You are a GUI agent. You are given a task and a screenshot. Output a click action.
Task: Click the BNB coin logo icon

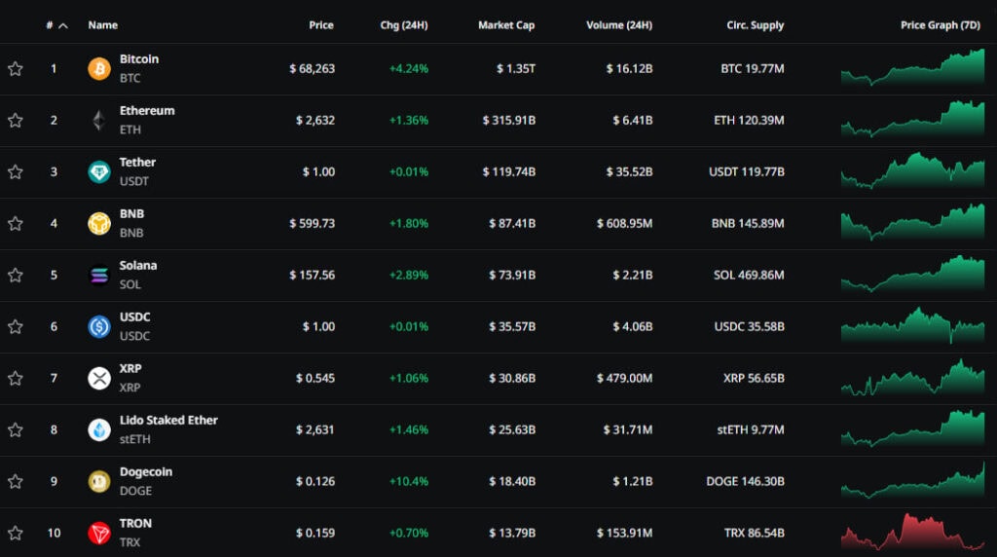[99, 224]
